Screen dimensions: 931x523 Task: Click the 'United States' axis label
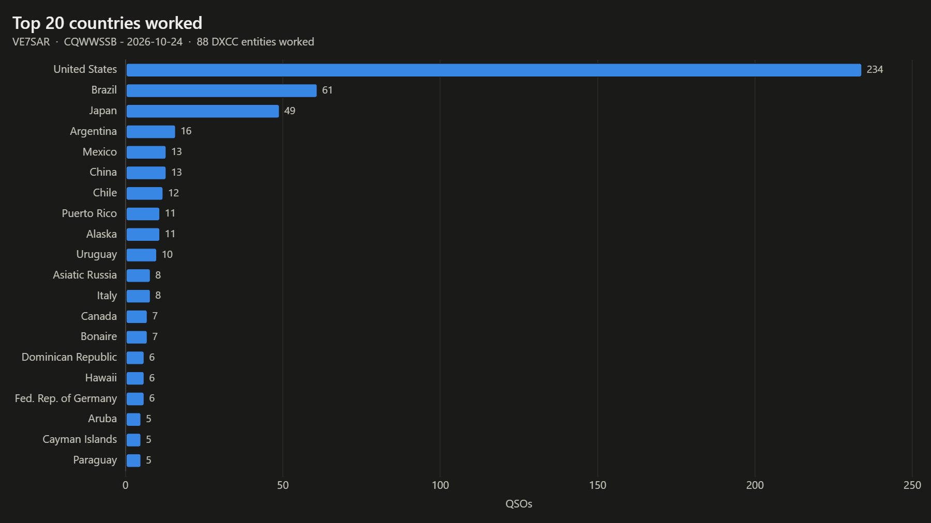coord(85,69)
